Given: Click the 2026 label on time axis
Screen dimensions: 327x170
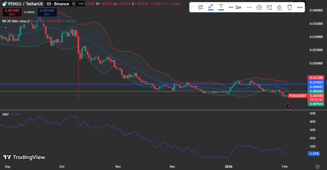Looking at the screenshot, I should (x=229, y=166).
